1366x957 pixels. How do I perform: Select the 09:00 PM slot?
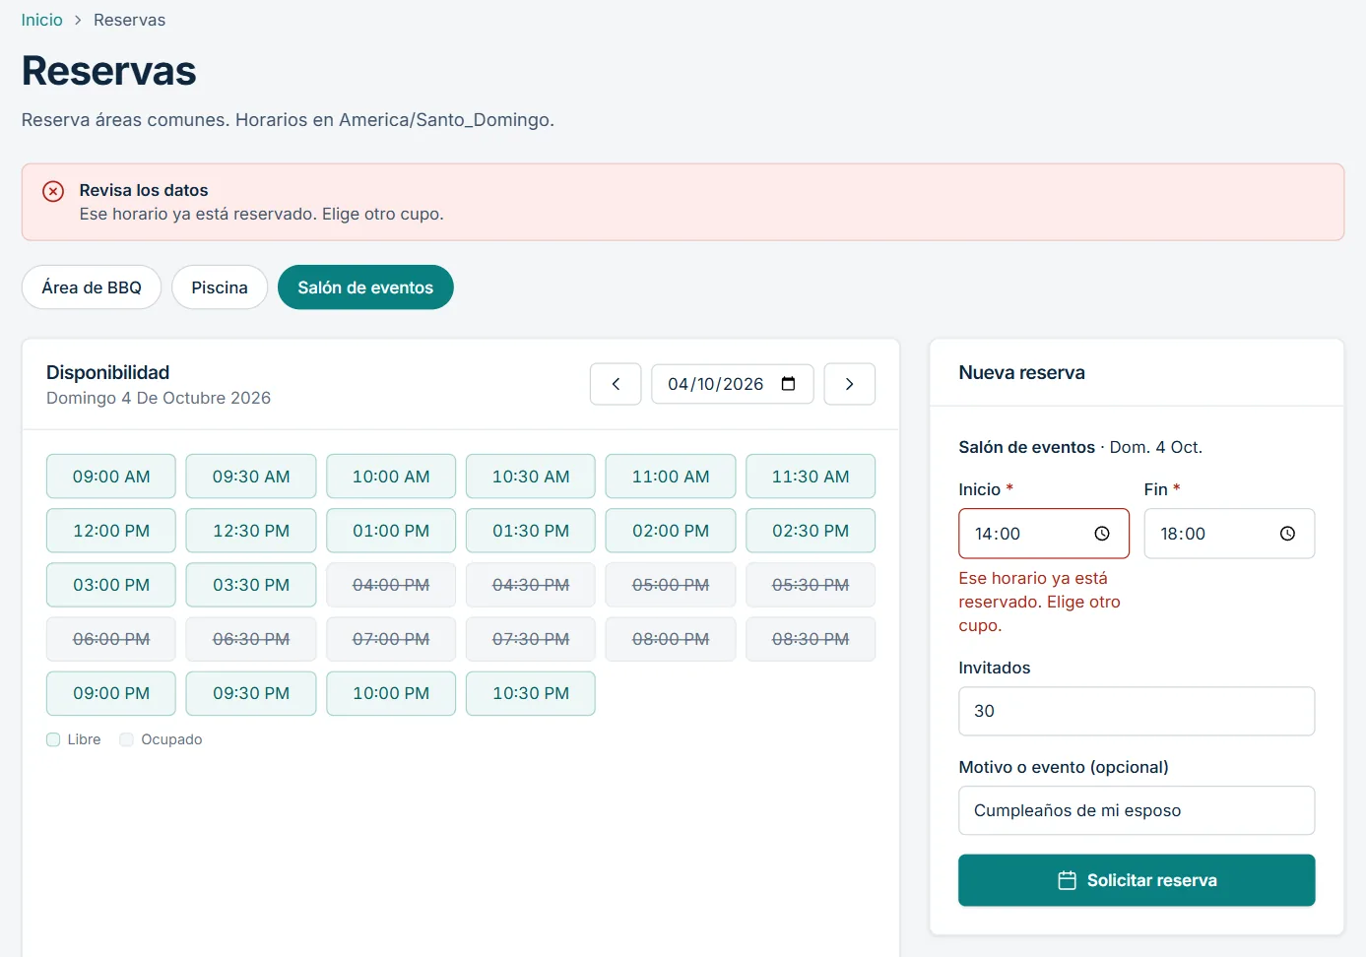click(111, 693)
